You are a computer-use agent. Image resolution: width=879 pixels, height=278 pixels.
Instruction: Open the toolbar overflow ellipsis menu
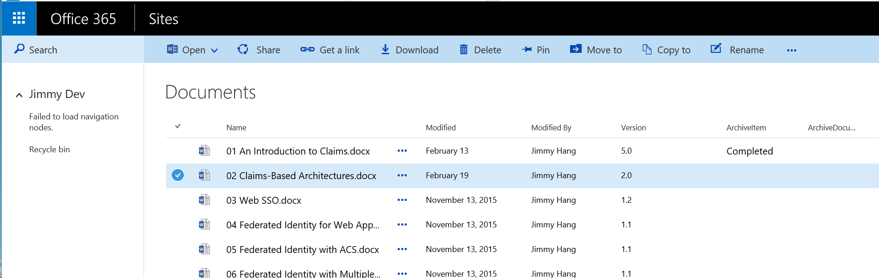[x=791, y=50]
